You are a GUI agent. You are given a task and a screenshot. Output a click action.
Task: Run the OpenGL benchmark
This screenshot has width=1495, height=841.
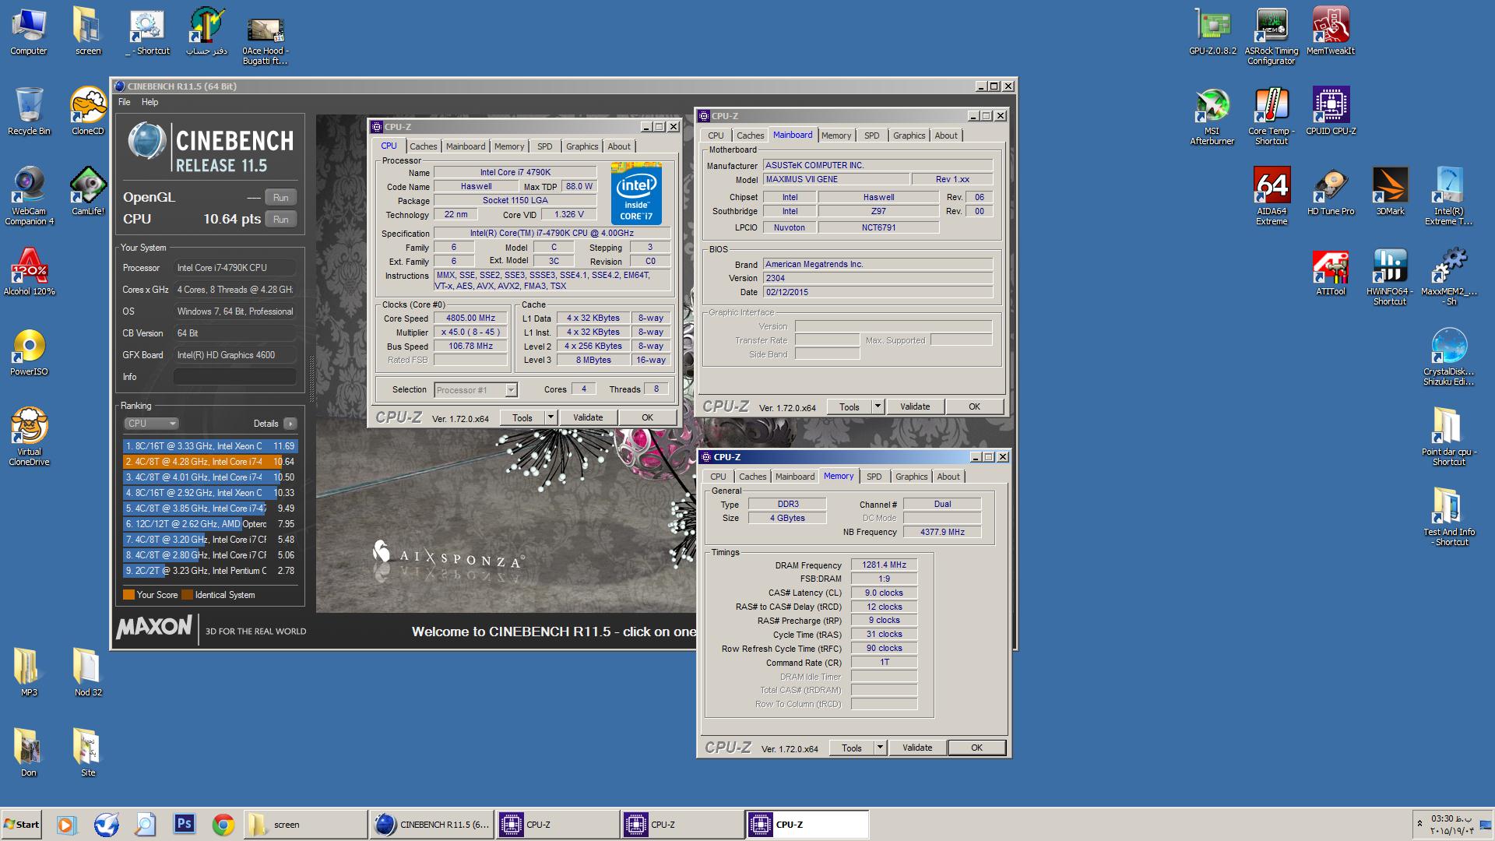pos(281,198)
